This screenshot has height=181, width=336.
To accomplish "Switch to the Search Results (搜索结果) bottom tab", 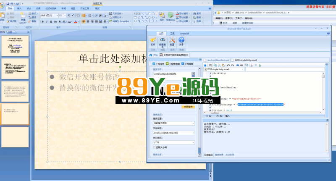I will click(x=219, y=155).
